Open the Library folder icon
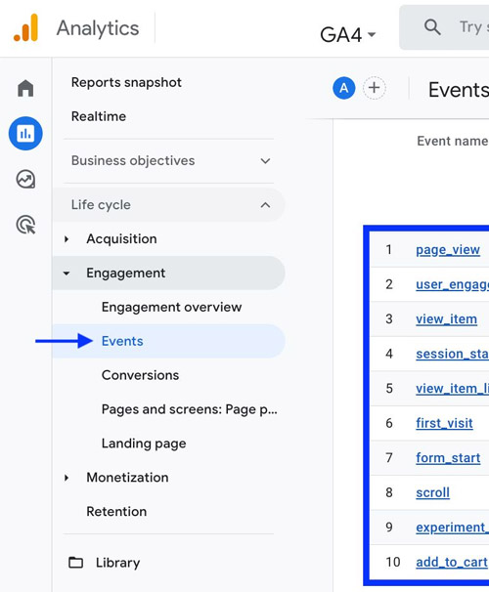This screenshot has height=592, width=489. tap(75, 562)
